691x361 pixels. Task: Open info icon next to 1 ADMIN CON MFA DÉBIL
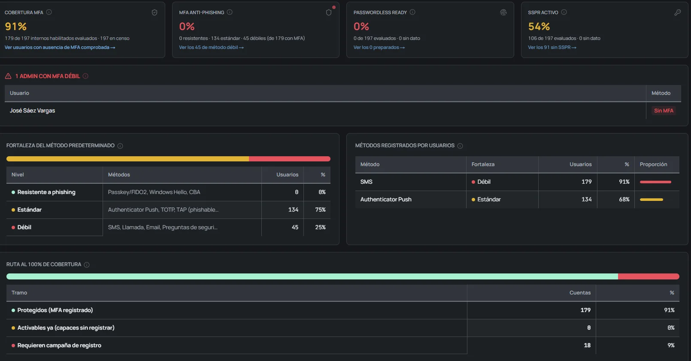tap(85, 76)
